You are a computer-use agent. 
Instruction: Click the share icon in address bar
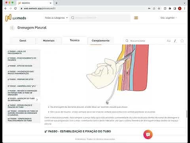click(x=154, y=8)
